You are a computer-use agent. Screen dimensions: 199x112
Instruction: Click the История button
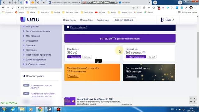tap(87, 57)
